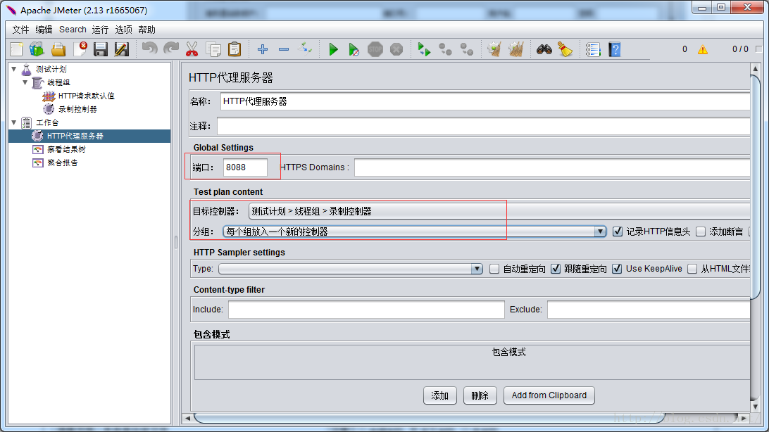This screenshot has width=769, height=432.
Task: Collapse the 工作台 tree node
Action: click(14, 122)
